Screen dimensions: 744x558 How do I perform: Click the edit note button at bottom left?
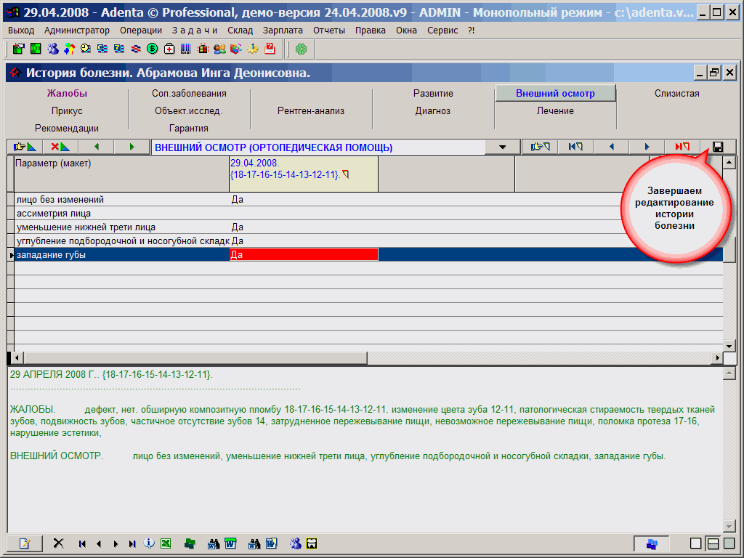point(25,543)
